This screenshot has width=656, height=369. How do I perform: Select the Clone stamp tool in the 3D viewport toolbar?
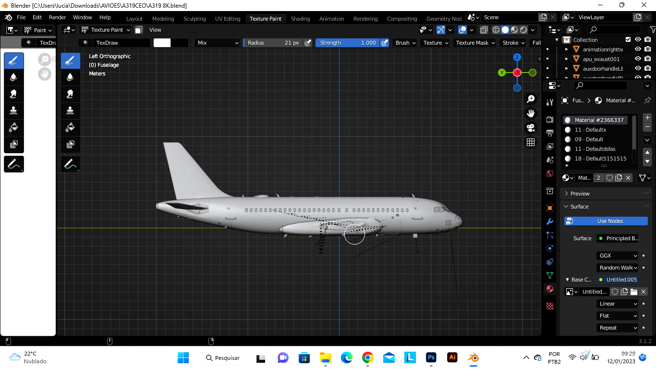coord(71,111)
